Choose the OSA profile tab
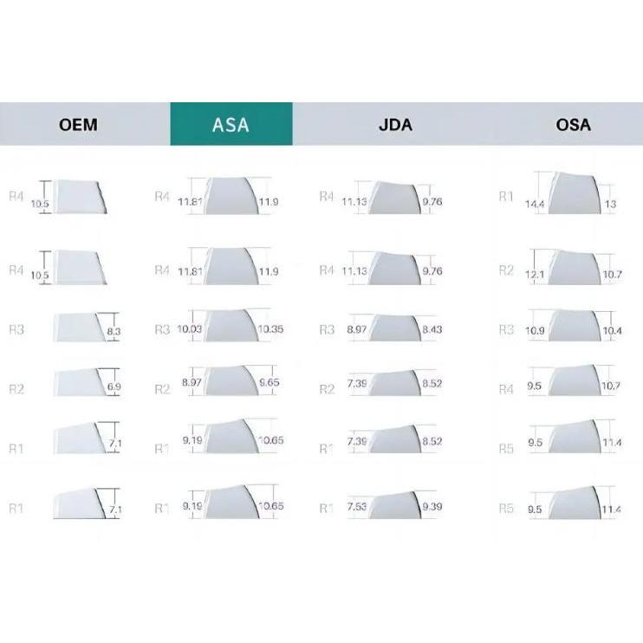 point(573,125)
